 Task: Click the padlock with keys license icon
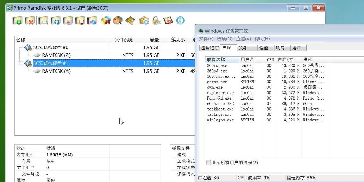pos(156,20)
